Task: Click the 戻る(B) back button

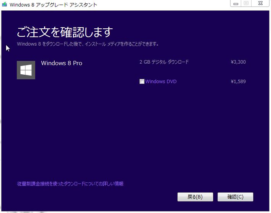Action: (195, 197)
